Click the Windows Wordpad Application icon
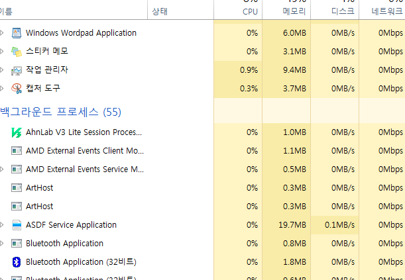The image size is (405, 280). pyautogui.click(x=17, y=33)
